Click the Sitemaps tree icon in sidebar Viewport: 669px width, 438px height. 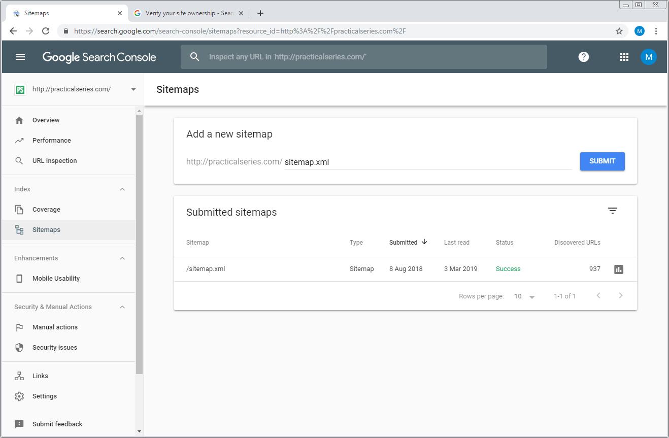click(19, 230)
